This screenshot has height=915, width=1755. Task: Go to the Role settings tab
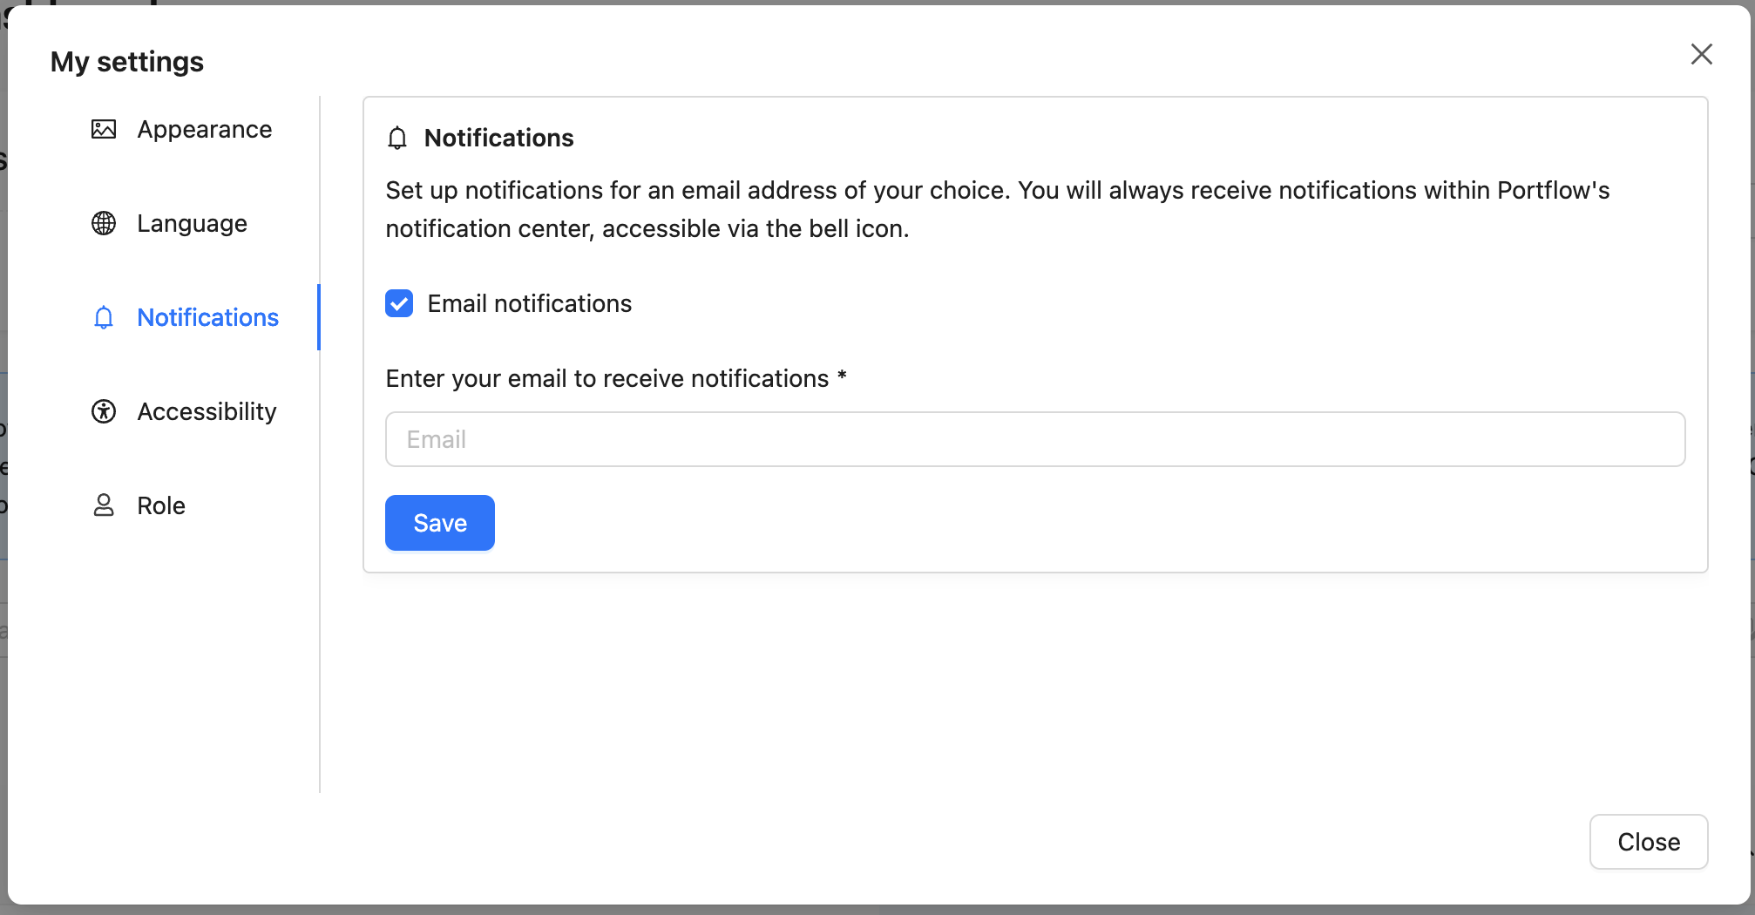[184, 505]
